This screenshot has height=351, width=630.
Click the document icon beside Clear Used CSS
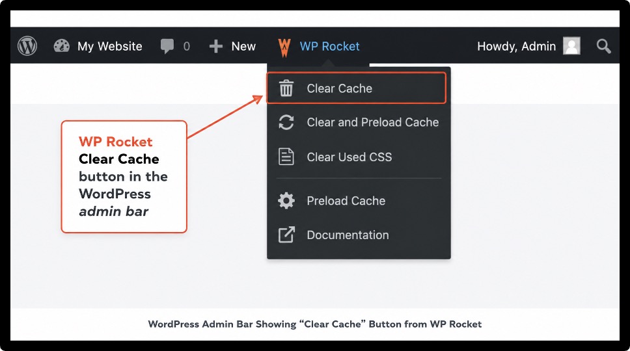[286, 157]
